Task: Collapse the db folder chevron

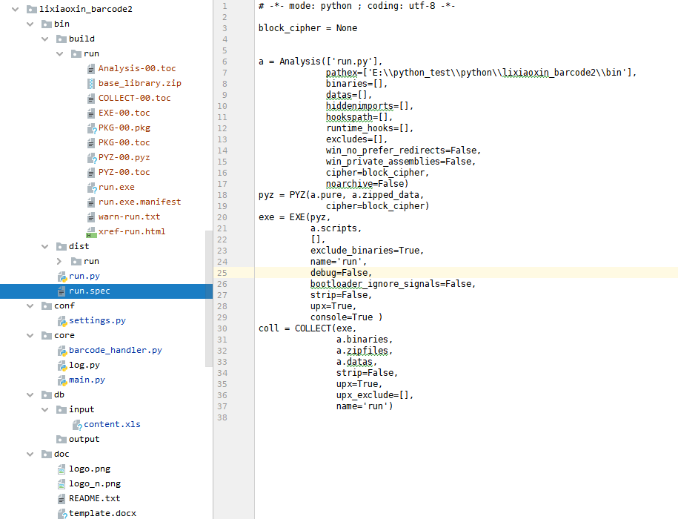Action: pos(30,395)
